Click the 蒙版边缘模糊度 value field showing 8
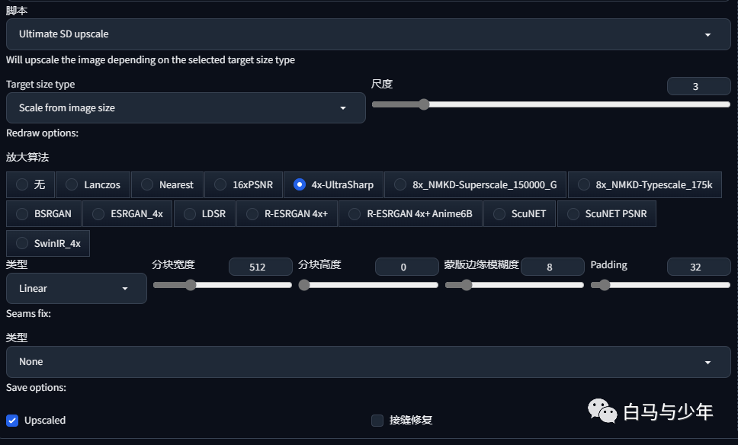 click(553, 267)
